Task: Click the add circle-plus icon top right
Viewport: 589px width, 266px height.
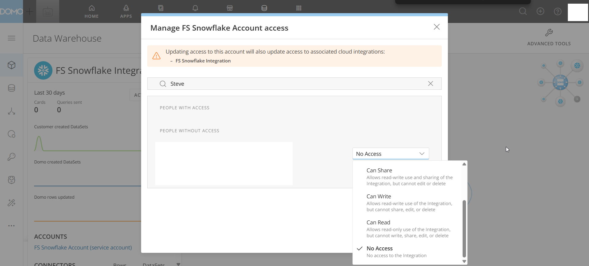Action: pyautogui.click(x=540, y=12)
